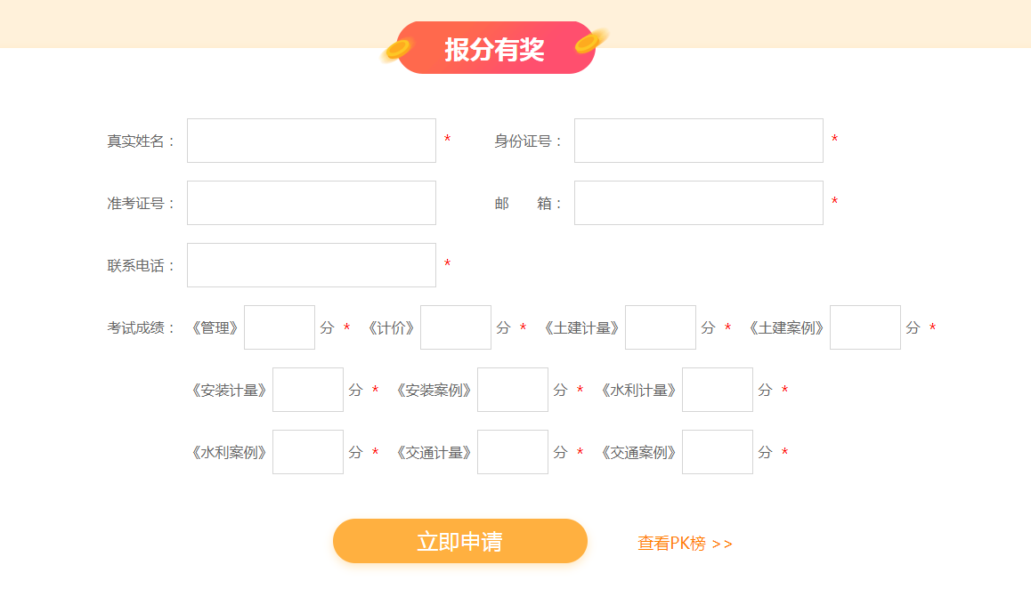The width and height of the screenshot is (1031, 597).
Task: Focus the 《土建计量》 score input
Action: pyautogui.click(x=661, y=327)
